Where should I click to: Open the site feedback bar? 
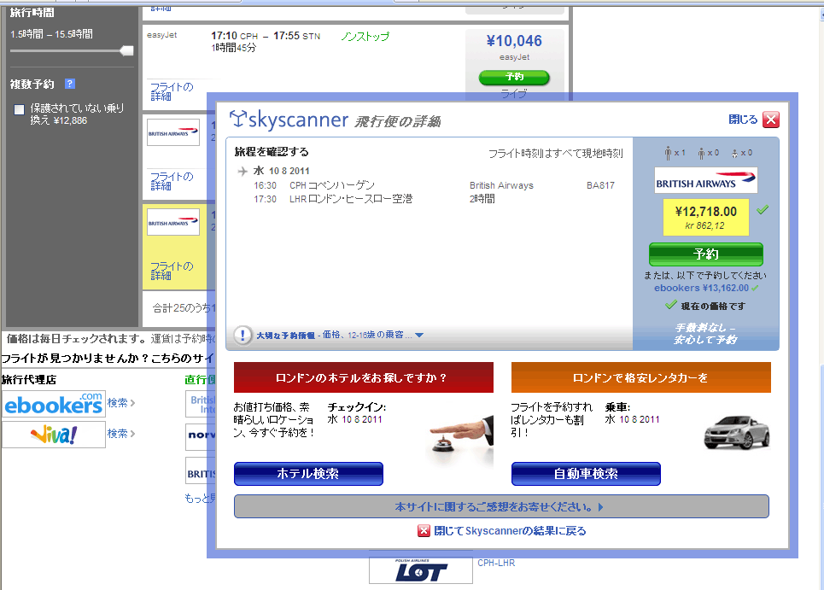click(501, 506)
